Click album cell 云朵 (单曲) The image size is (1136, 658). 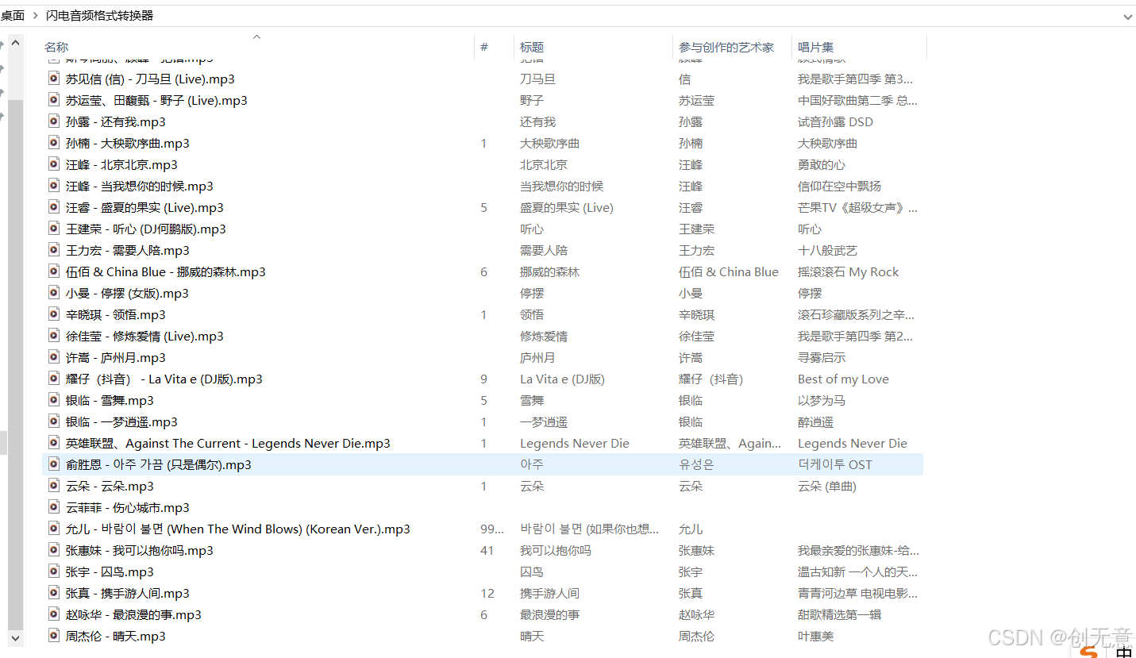pos(827,486)
